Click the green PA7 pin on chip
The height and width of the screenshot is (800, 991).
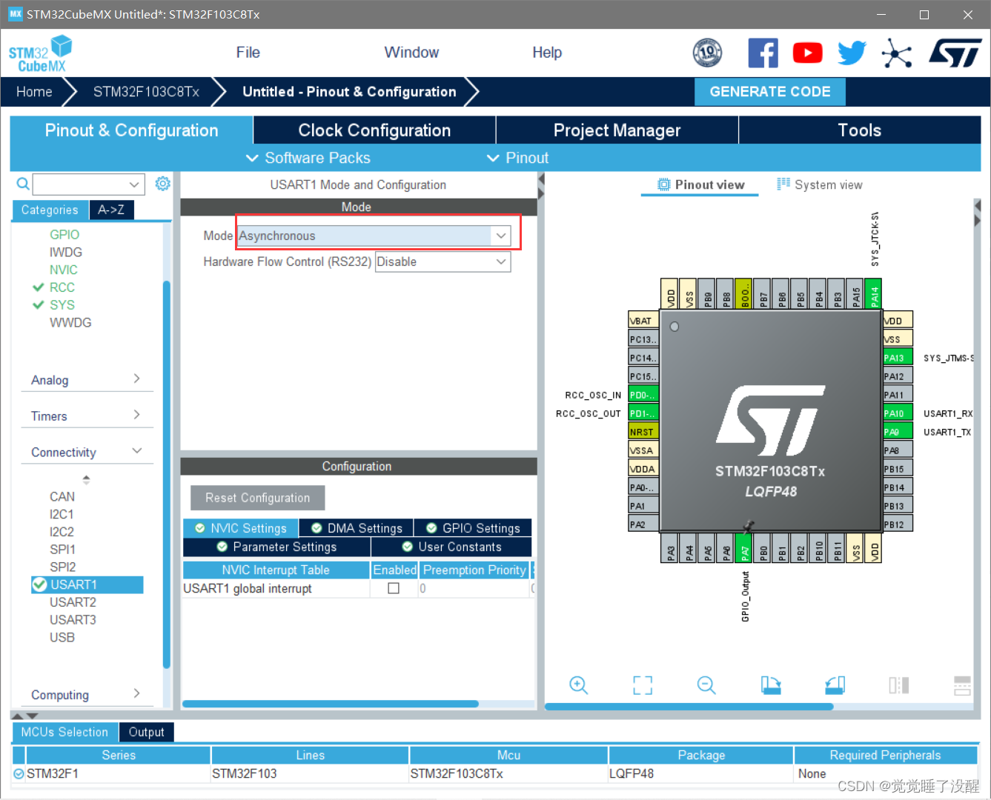point(745,549)
